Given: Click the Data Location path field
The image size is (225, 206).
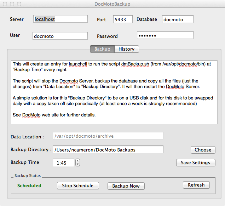Looking at the screenshot, I should [108, 136].
